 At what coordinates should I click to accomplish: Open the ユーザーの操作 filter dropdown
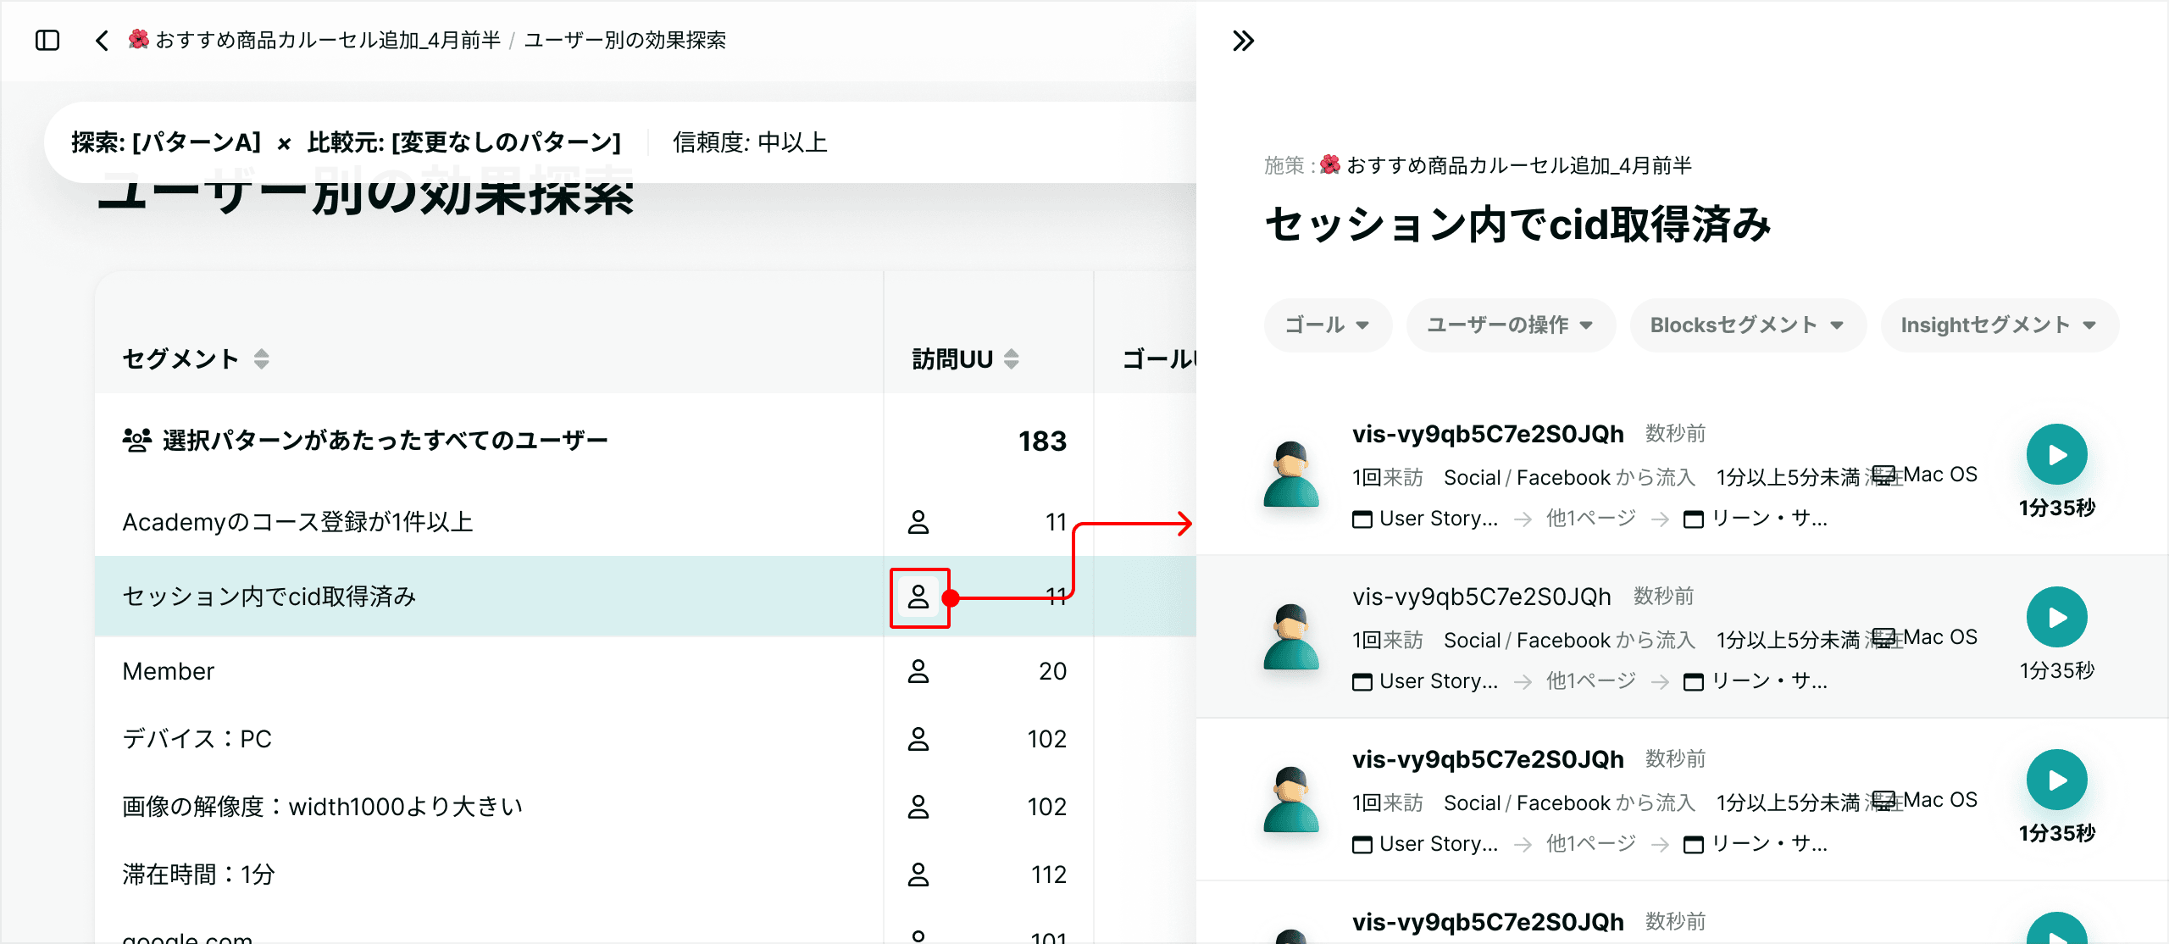coord(1511,325)
